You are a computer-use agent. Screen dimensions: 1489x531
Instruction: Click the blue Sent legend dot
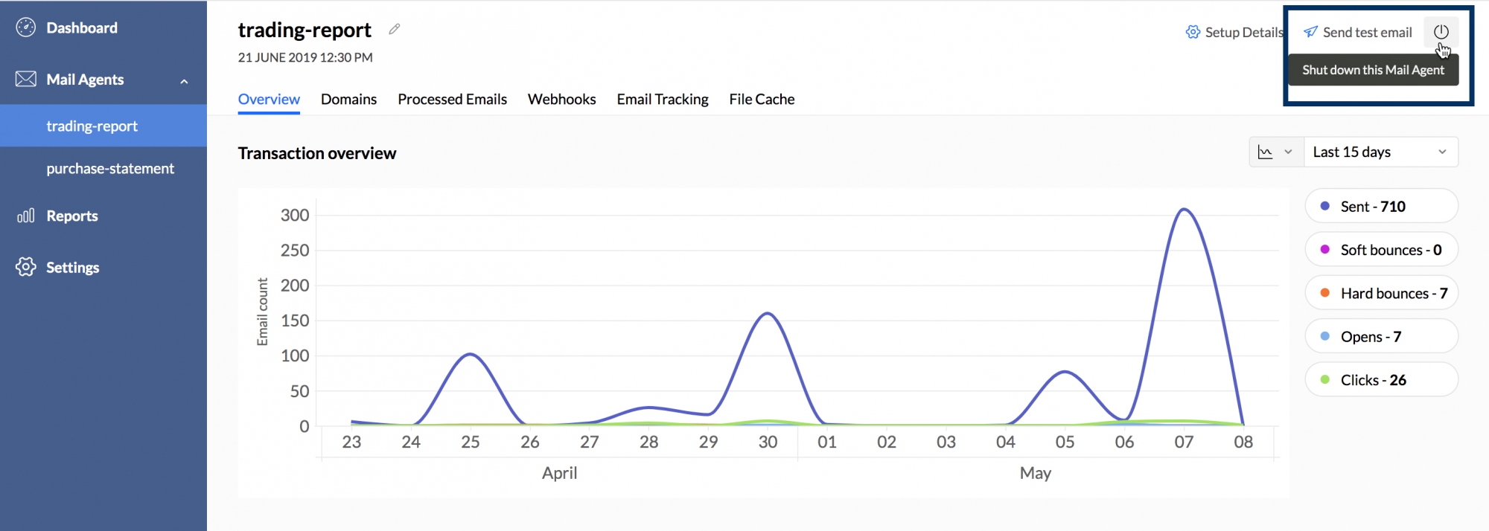point(1324,206)
